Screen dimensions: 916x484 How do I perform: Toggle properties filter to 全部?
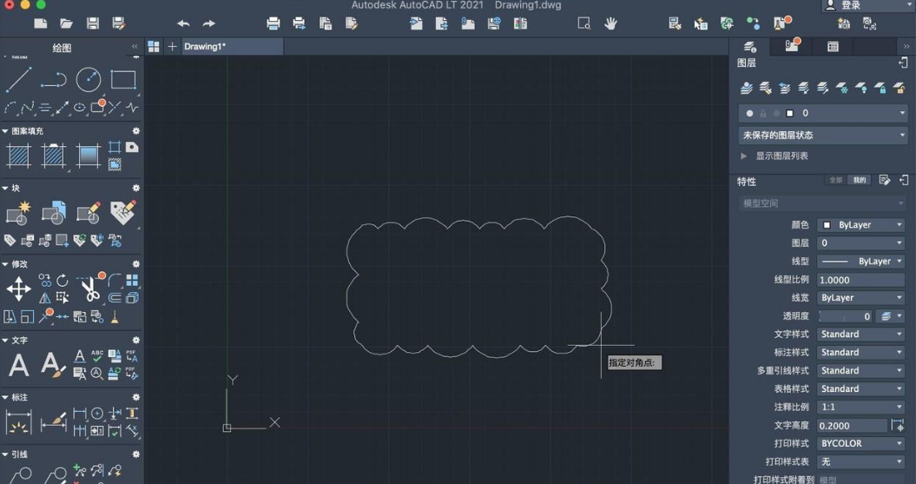(x=836, y=180)
